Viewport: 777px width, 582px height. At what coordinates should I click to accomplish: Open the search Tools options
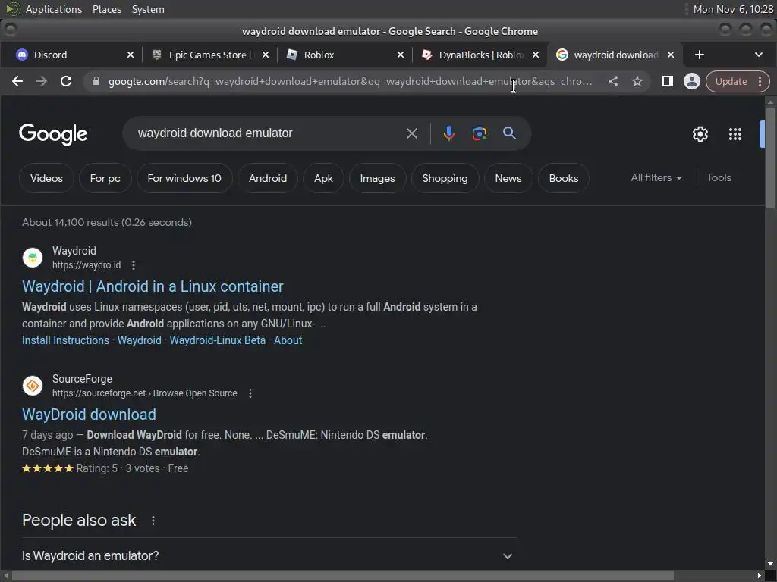(719, 177)
